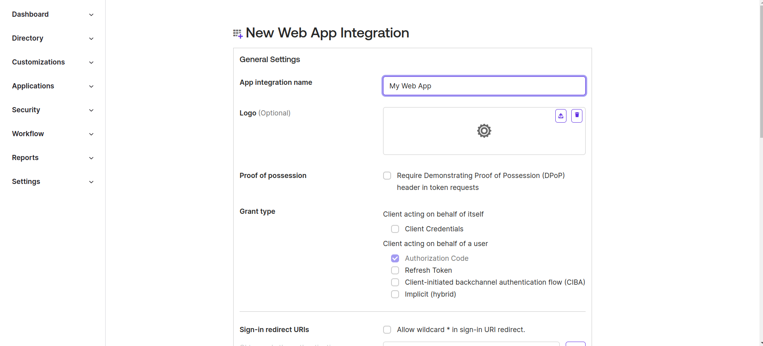Click the Proof of possession label
This screenshot has width=763, height=346.
pyautogui.click(x=273, y=176)
